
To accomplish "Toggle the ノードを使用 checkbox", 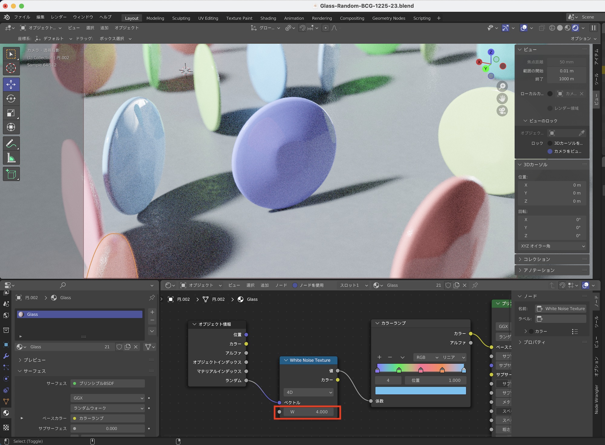I will pyautogui.click(x=295, y=285).
